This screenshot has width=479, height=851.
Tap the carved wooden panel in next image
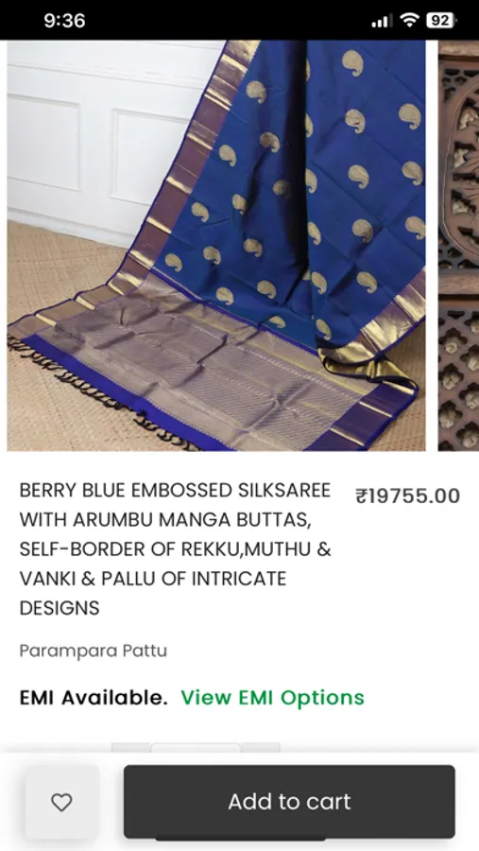tap(459, 245)
